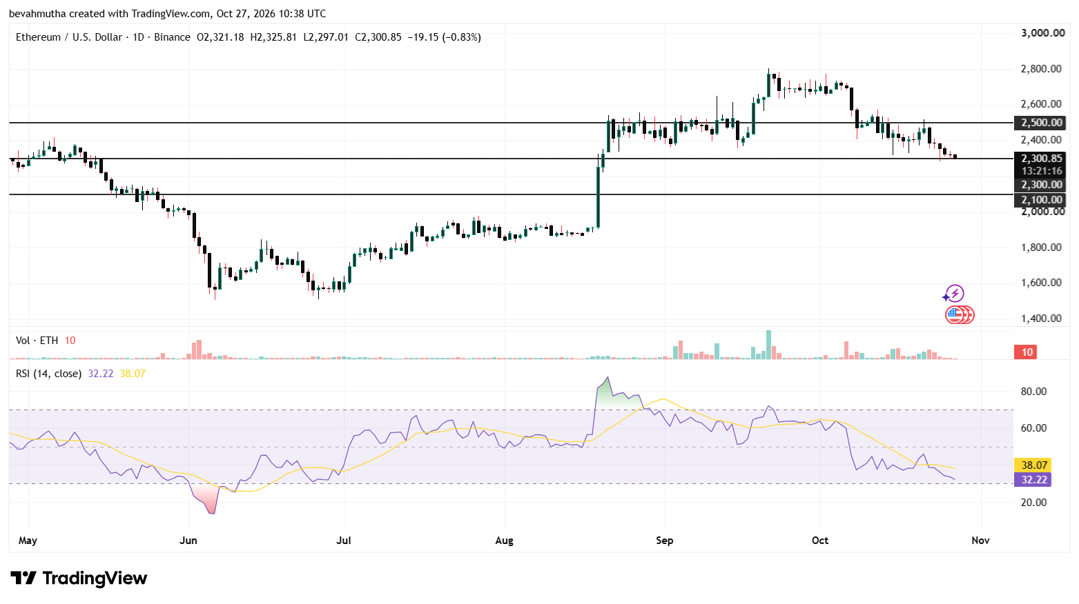This screenshot has height=604, width=1079.
Task: Click the red volume axis label 10
Action: (1027, 352)
